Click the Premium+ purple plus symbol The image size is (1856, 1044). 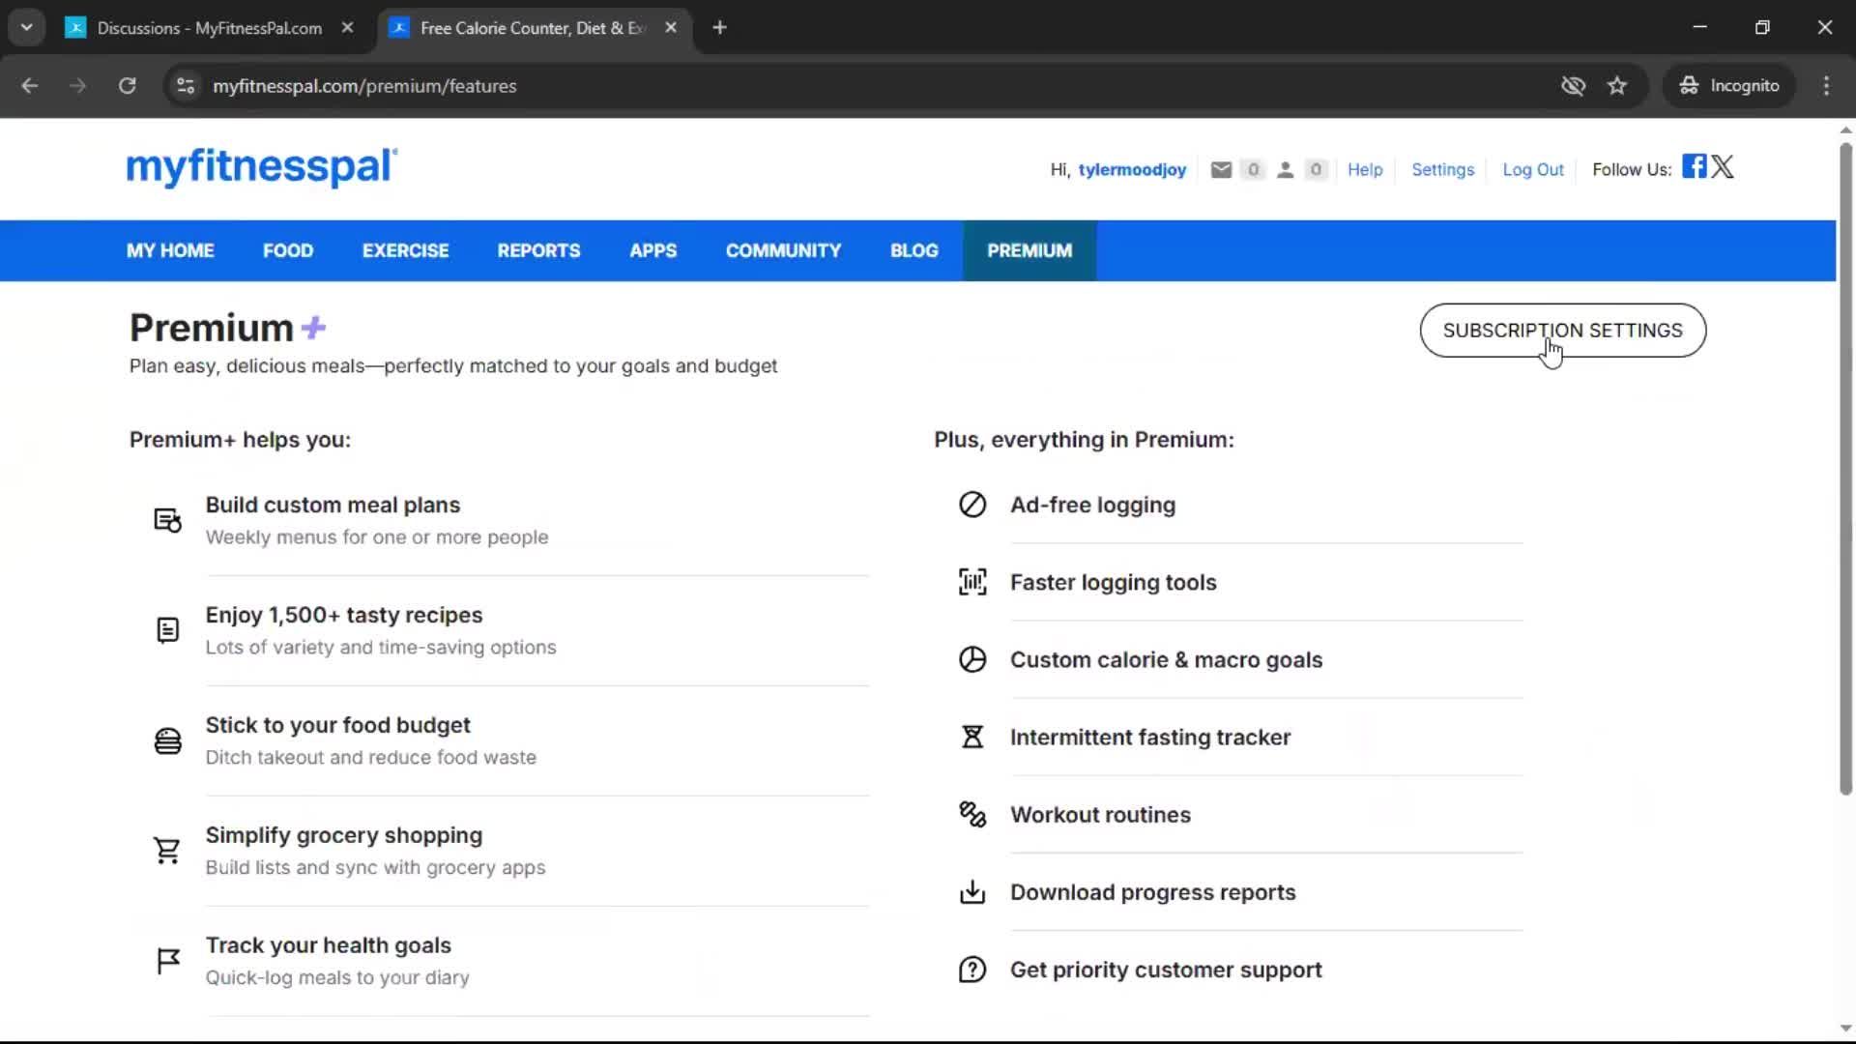point(313,328)
